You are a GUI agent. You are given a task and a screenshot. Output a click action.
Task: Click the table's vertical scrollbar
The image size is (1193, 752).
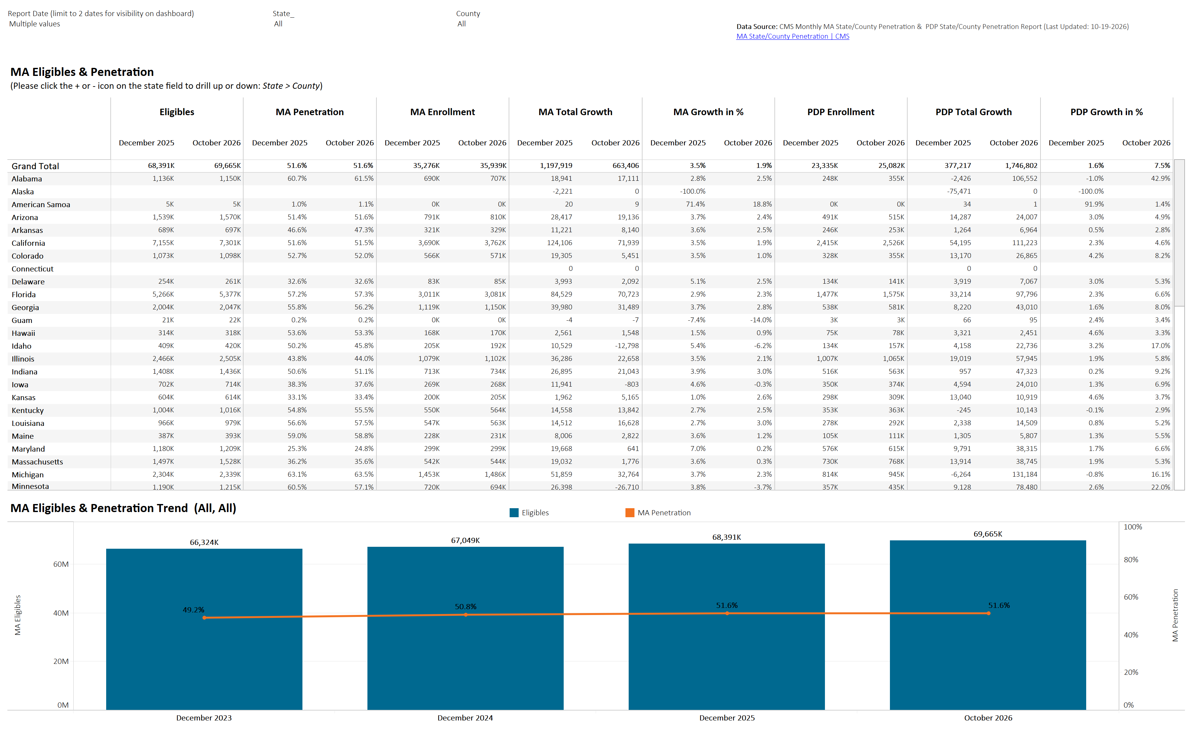coord(1179,233)
